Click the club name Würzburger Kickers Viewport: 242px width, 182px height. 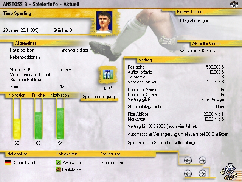pyautogui.click(x=197, y=51)
